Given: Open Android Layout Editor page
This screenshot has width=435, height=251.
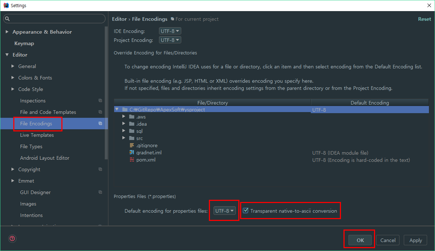Looking at the screenshot, I should click(x=45, y=158).
